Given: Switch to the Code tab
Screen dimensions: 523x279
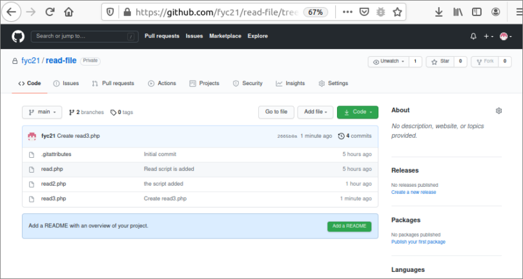Looking at the screenshot, I should [30, 83].
